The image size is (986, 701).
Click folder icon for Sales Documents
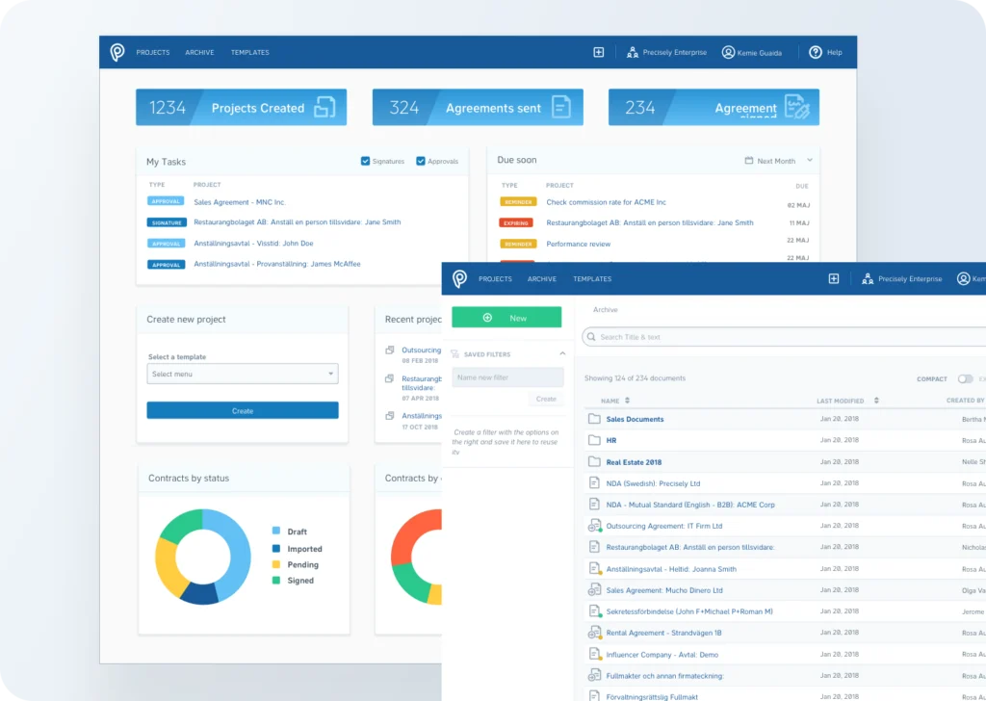594,419
